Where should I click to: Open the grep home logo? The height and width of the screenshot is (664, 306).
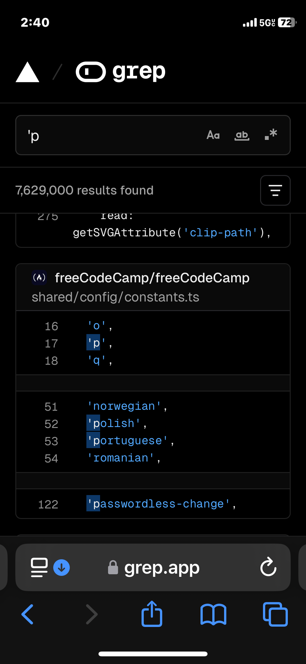pyautogui.click(x=120, y=72)
